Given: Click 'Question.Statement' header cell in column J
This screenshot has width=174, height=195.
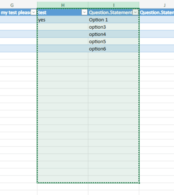Looking at the screenshot, I should point(157,12).
